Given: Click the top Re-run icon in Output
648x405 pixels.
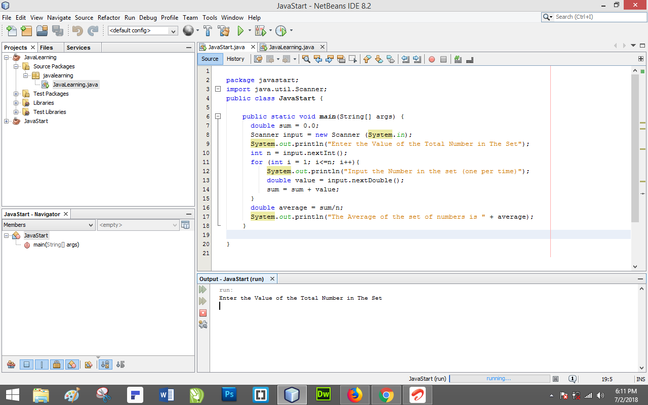Looking at the screenshot, I should pyautogui.click(x=203, y=290).
